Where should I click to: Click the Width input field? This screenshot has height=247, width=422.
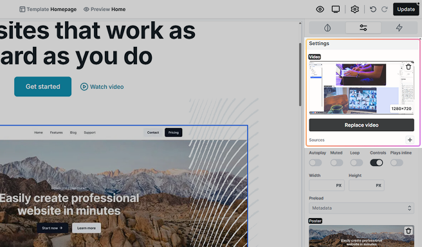click(326, 185)
